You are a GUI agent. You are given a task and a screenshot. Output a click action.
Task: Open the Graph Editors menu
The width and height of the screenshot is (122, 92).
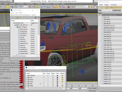[30, 4]
